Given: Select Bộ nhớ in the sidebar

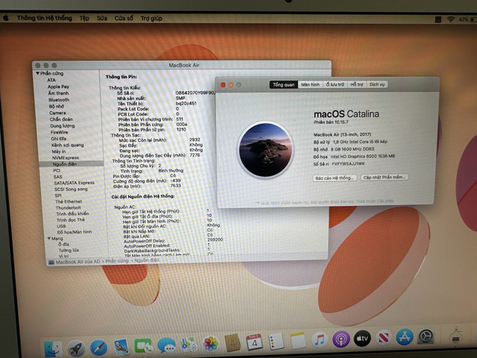Looking at the screenshot, I should [x=57, y=106].
